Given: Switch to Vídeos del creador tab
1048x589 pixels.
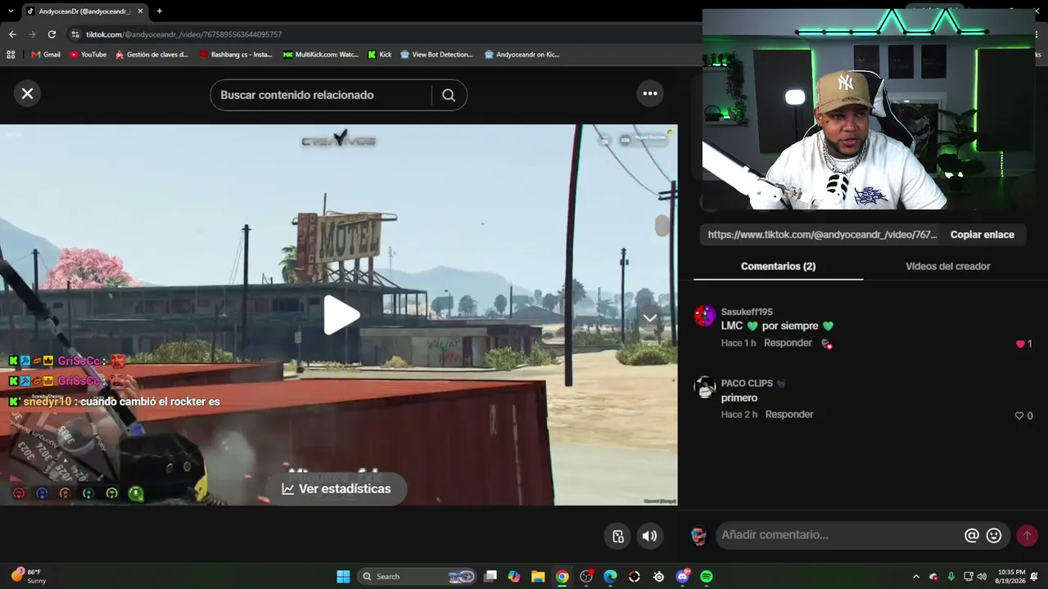Looking at the screenshot, I should 947,266.
